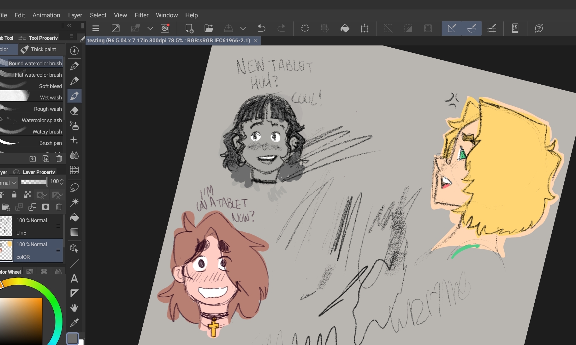576x345 pixels.
Task: Toggle the lock layer icon
Action: tap(14, 195)
